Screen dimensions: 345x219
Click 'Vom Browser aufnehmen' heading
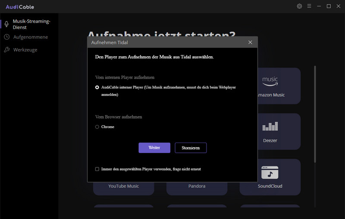tap(119, 117)
